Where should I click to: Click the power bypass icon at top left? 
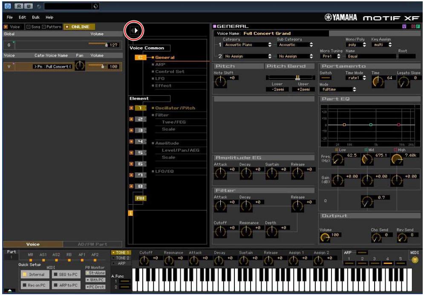8,6
